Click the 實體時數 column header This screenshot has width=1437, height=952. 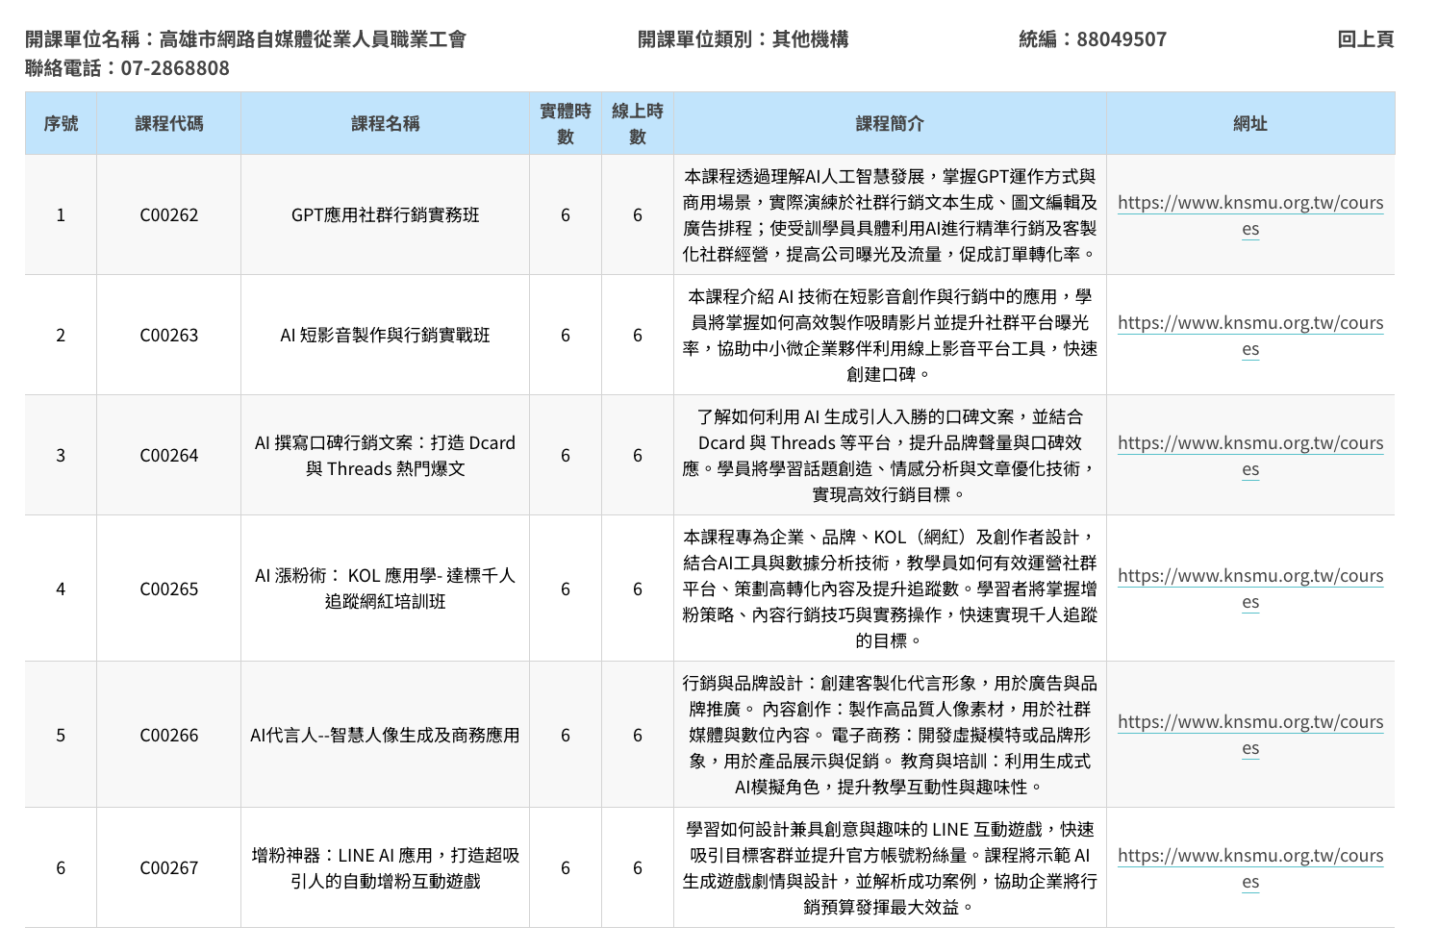(565, 124)
